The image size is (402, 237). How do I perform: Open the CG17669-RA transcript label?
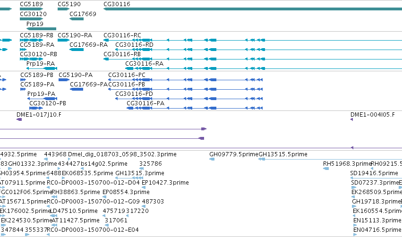click(x=88, y=44)
